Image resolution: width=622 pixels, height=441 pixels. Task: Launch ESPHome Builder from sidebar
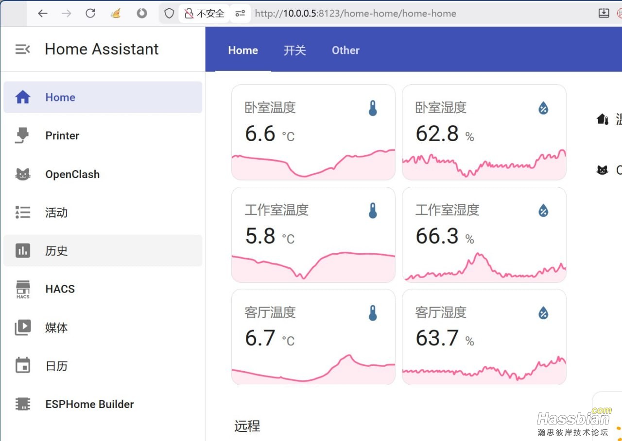[x=89, y=404]
